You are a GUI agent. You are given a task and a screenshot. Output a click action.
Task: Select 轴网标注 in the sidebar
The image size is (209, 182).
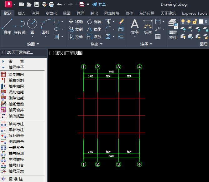(x=16, y=124)
